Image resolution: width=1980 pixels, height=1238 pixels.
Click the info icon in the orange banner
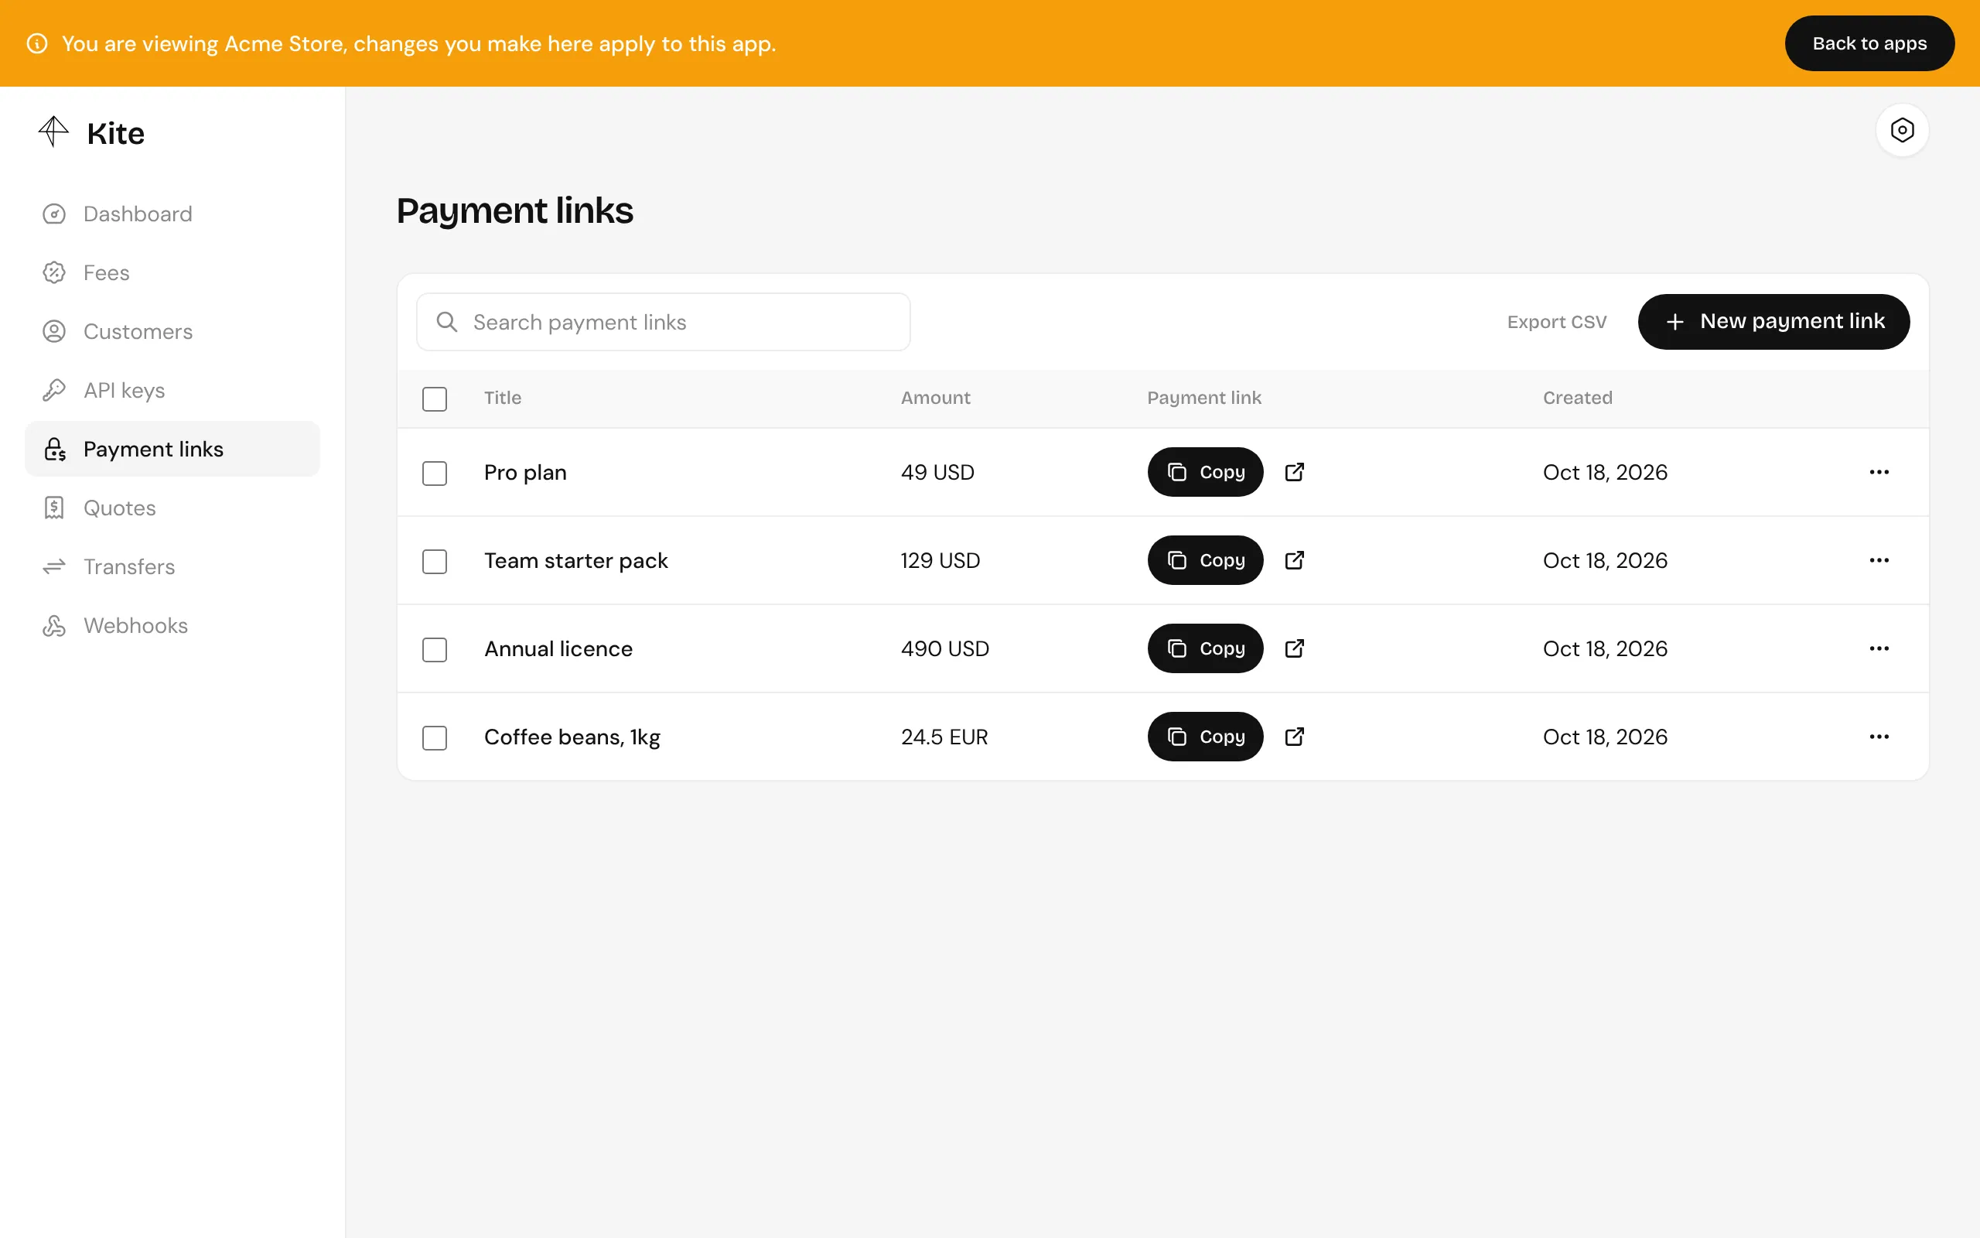click(37, 43)
